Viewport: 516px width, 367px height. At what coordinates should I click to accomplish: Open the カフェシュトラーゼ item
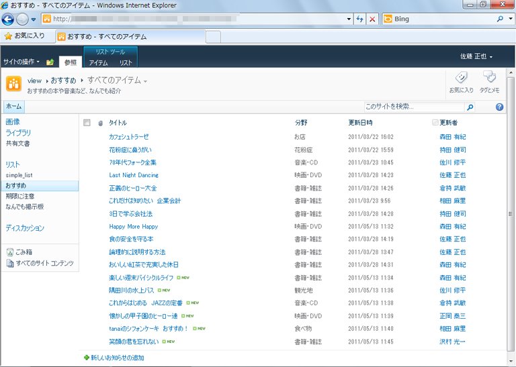(x=129, y=137)
